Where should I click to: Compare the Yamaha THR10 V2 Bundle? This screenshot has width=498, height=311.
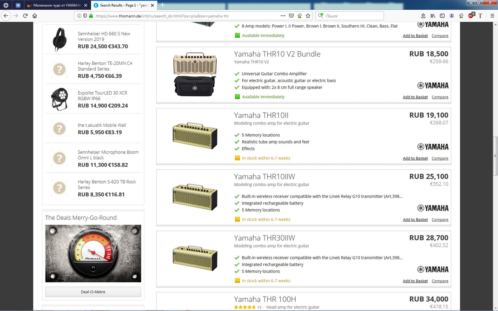(x=440, y=97)
